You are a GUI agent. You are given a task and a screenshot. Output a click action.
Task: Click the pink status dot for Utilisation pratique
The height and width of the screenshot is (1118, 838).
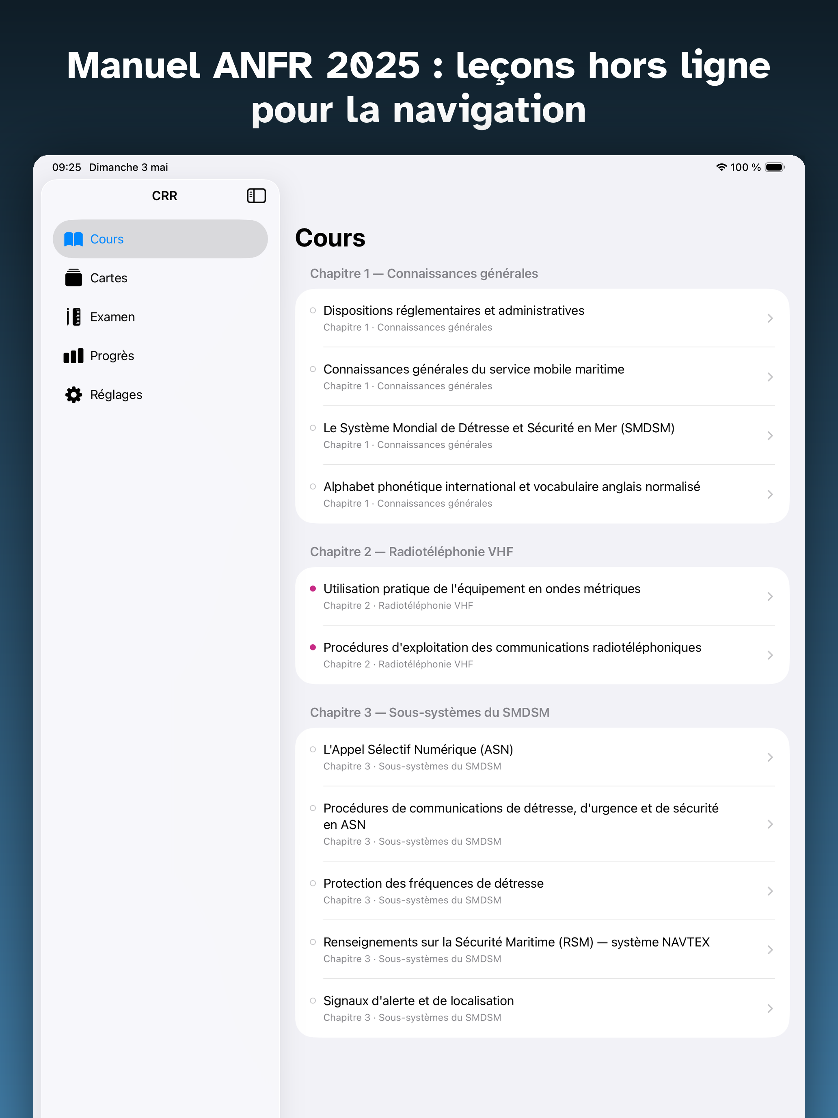click(x=313, y=588)
